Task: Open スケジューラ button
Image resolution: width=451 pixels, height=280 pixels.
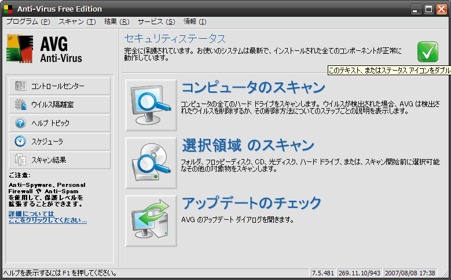Action: click(x=60, y=141)
